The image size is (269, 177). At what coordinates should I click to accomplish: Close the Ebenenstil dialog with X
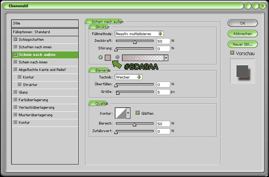263,6
